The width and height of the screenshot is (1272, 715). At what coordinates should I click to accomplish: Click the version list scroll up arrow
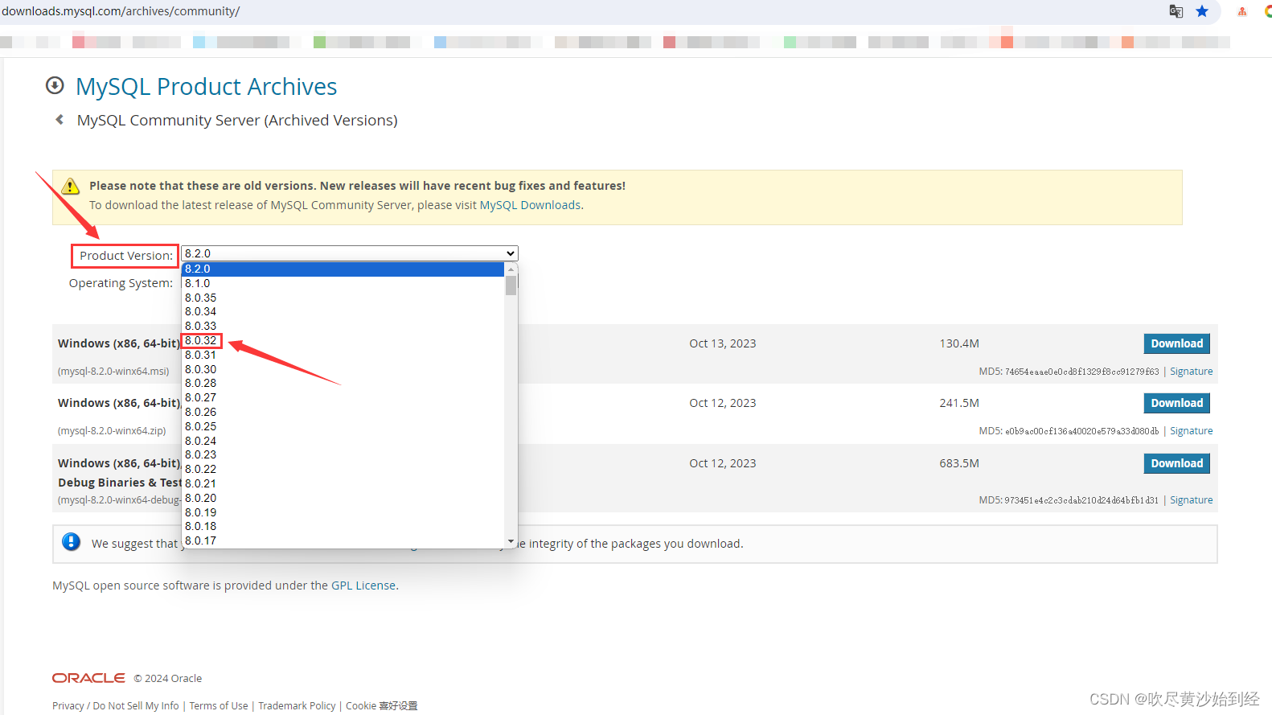[511, 269]
